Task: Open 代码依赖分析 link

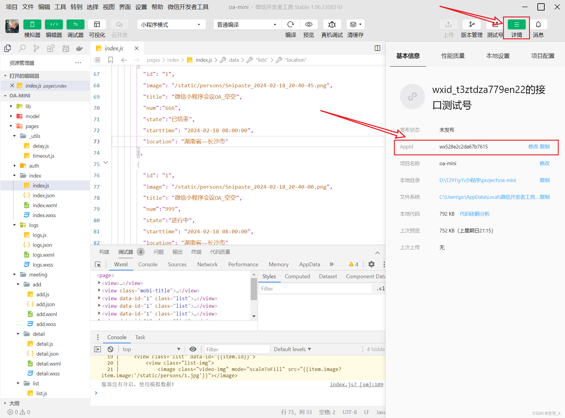Action: click(x=475, y=214)
